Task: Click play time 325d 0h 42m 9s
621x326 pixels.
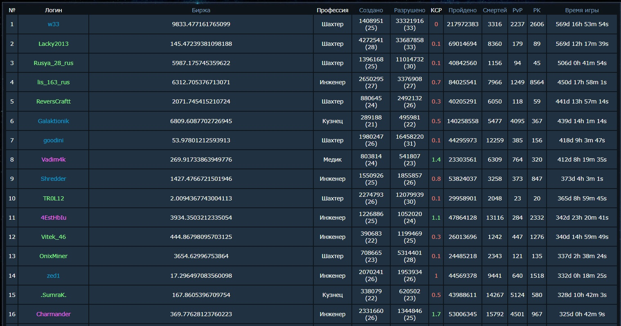Action: point(582,314)
